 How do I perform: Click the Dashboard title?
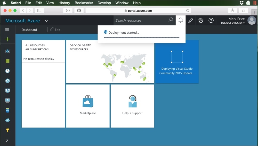point(29,30)
